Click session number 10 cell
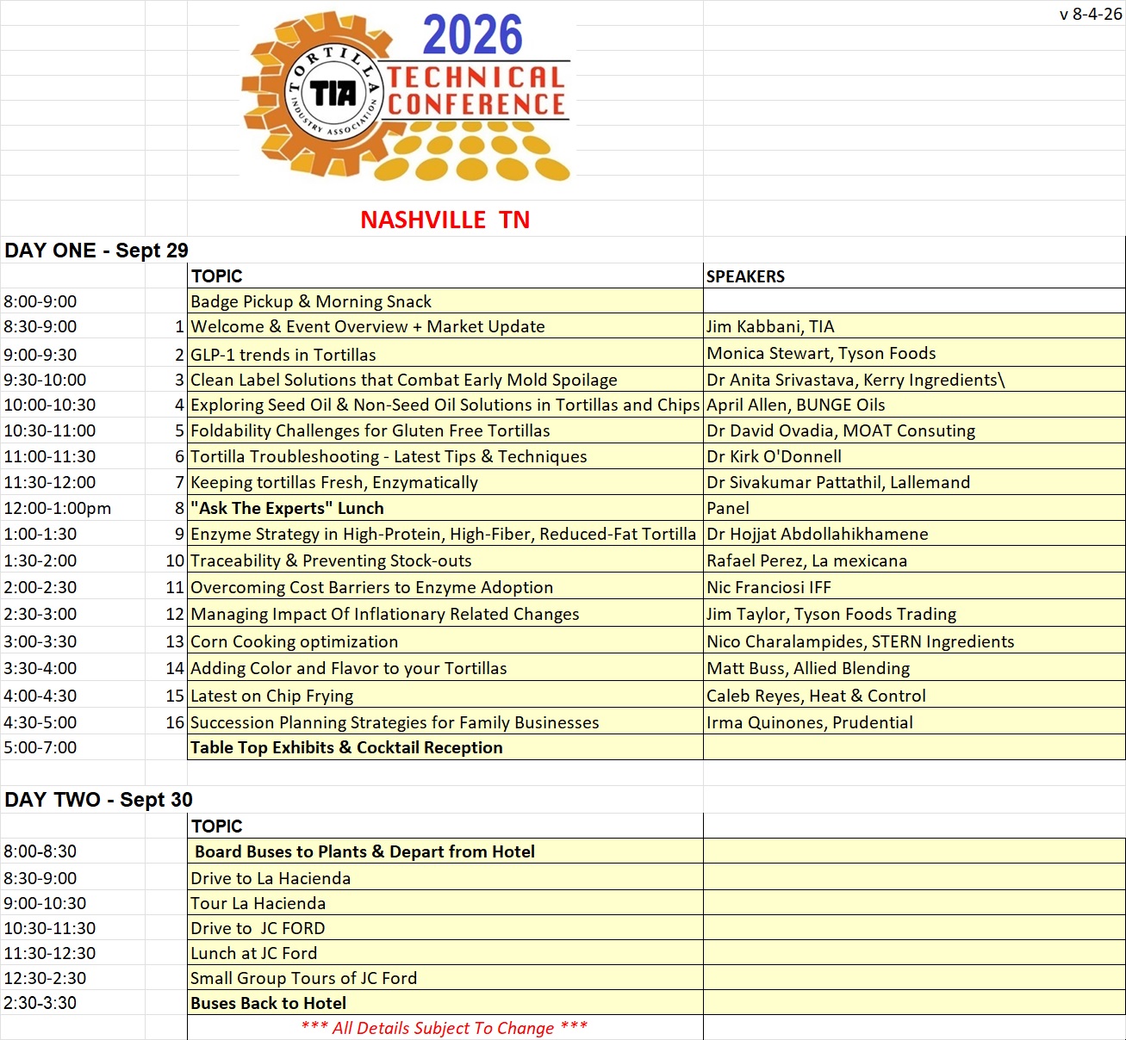The height and width of the screenshot is (1040, 1126). 166,560
